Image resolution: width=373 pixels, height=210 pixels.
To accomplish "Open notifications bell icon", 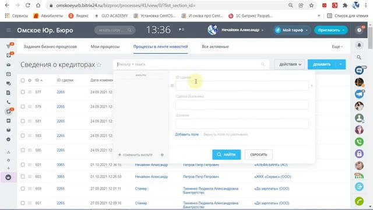I will tap(359, 45).
